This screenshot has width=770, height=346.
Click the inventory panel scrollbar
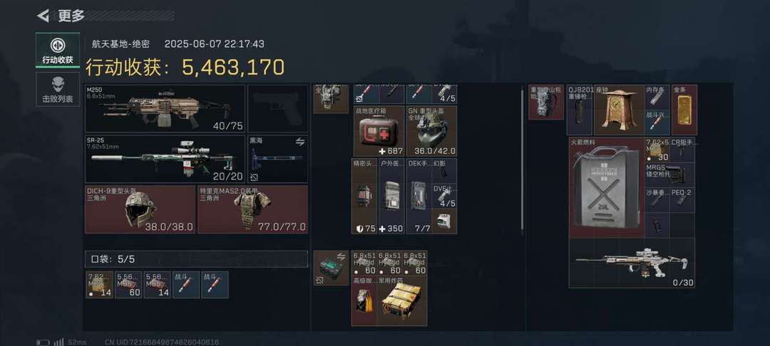522,159
